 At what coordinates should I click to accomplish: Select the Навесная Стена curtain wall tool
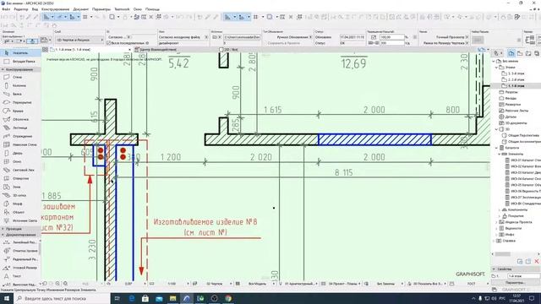point(20,144)
